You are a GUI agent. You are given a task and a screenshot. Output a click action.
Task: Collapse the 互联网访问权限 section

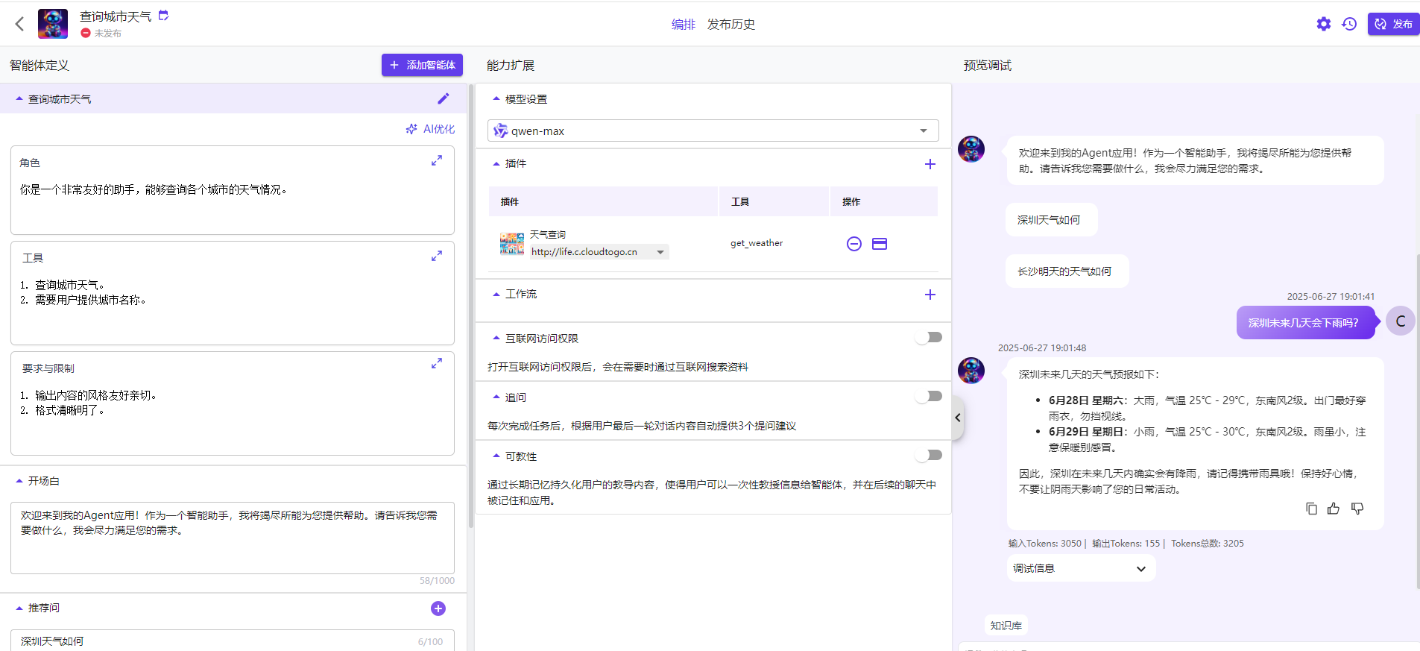coord(496,338)
